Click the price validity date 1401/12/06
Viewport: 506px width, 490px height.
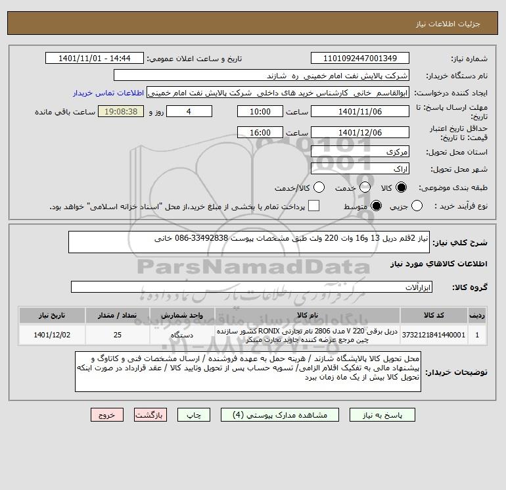[360, 132]
